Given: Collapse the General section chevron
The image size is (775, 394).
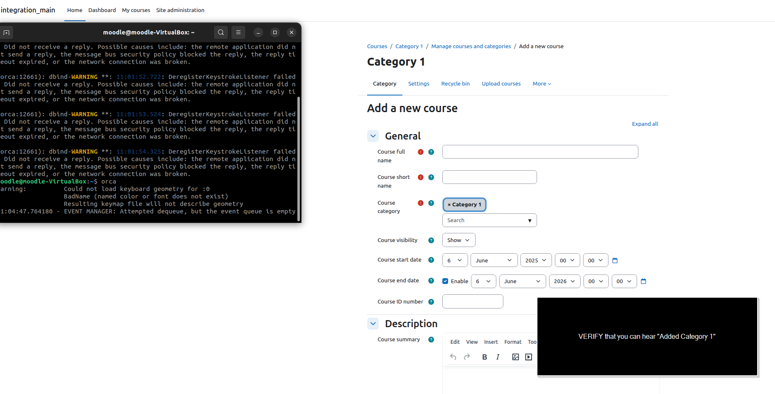Looking at the screenshot, I should 373,136.
